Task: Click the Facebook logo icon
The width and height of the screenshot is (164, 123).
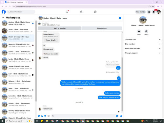Action: (x=4, y=12)
